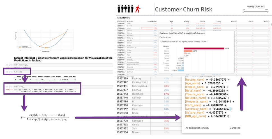Click the [Products_norm] field in the formula
The height and width of the screenshot is (139, 272).
(x=197, y=102)
